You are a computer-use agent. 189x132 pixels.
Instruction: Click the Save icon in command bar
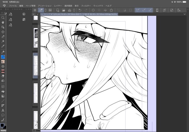69,10
